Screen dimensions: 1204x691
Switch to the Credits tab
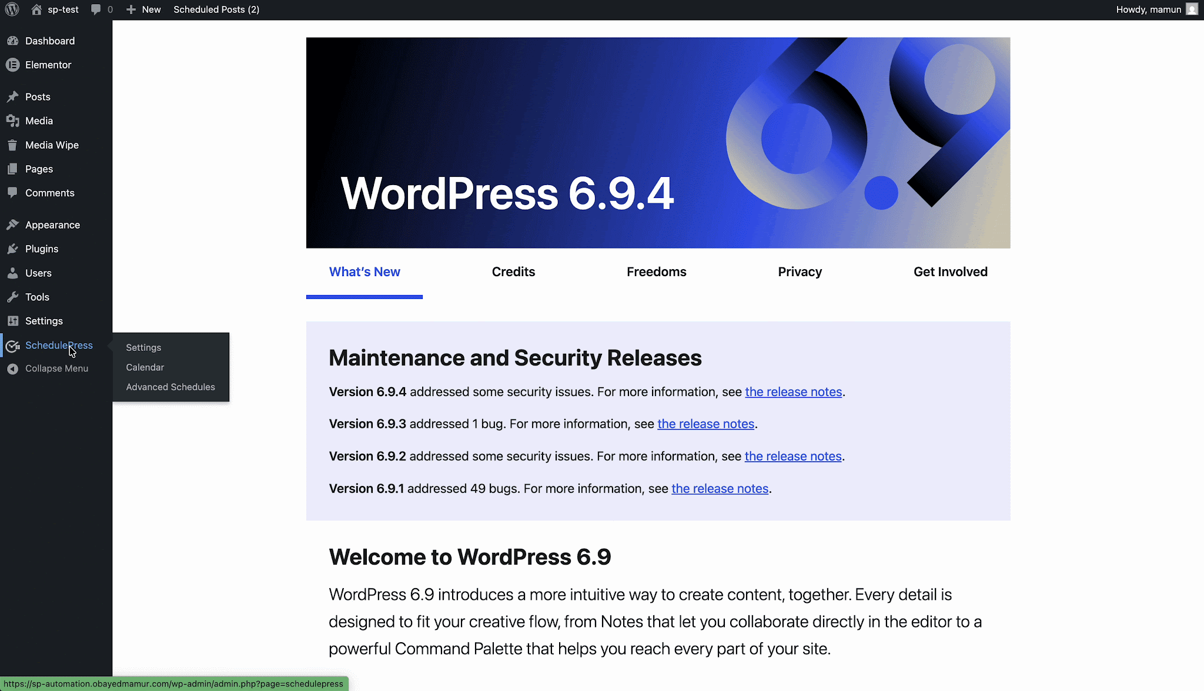click(513, 271)
